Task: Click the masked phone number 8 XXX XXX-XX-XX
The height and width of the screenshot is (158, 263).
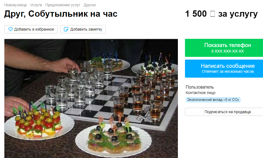Action: (x=228, y=51)
